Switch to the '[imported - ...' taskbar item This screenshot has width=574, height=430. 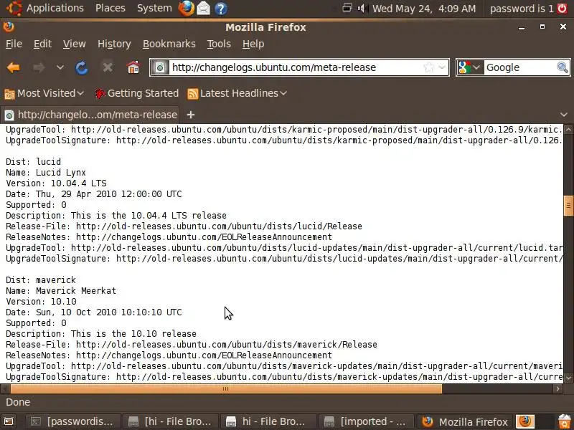pos(366,421)
